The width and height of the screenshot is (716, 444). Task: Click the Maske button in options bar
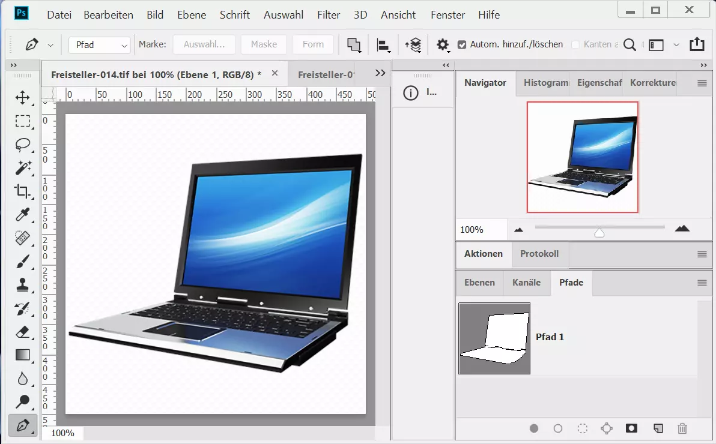click(x=263, y=44)
